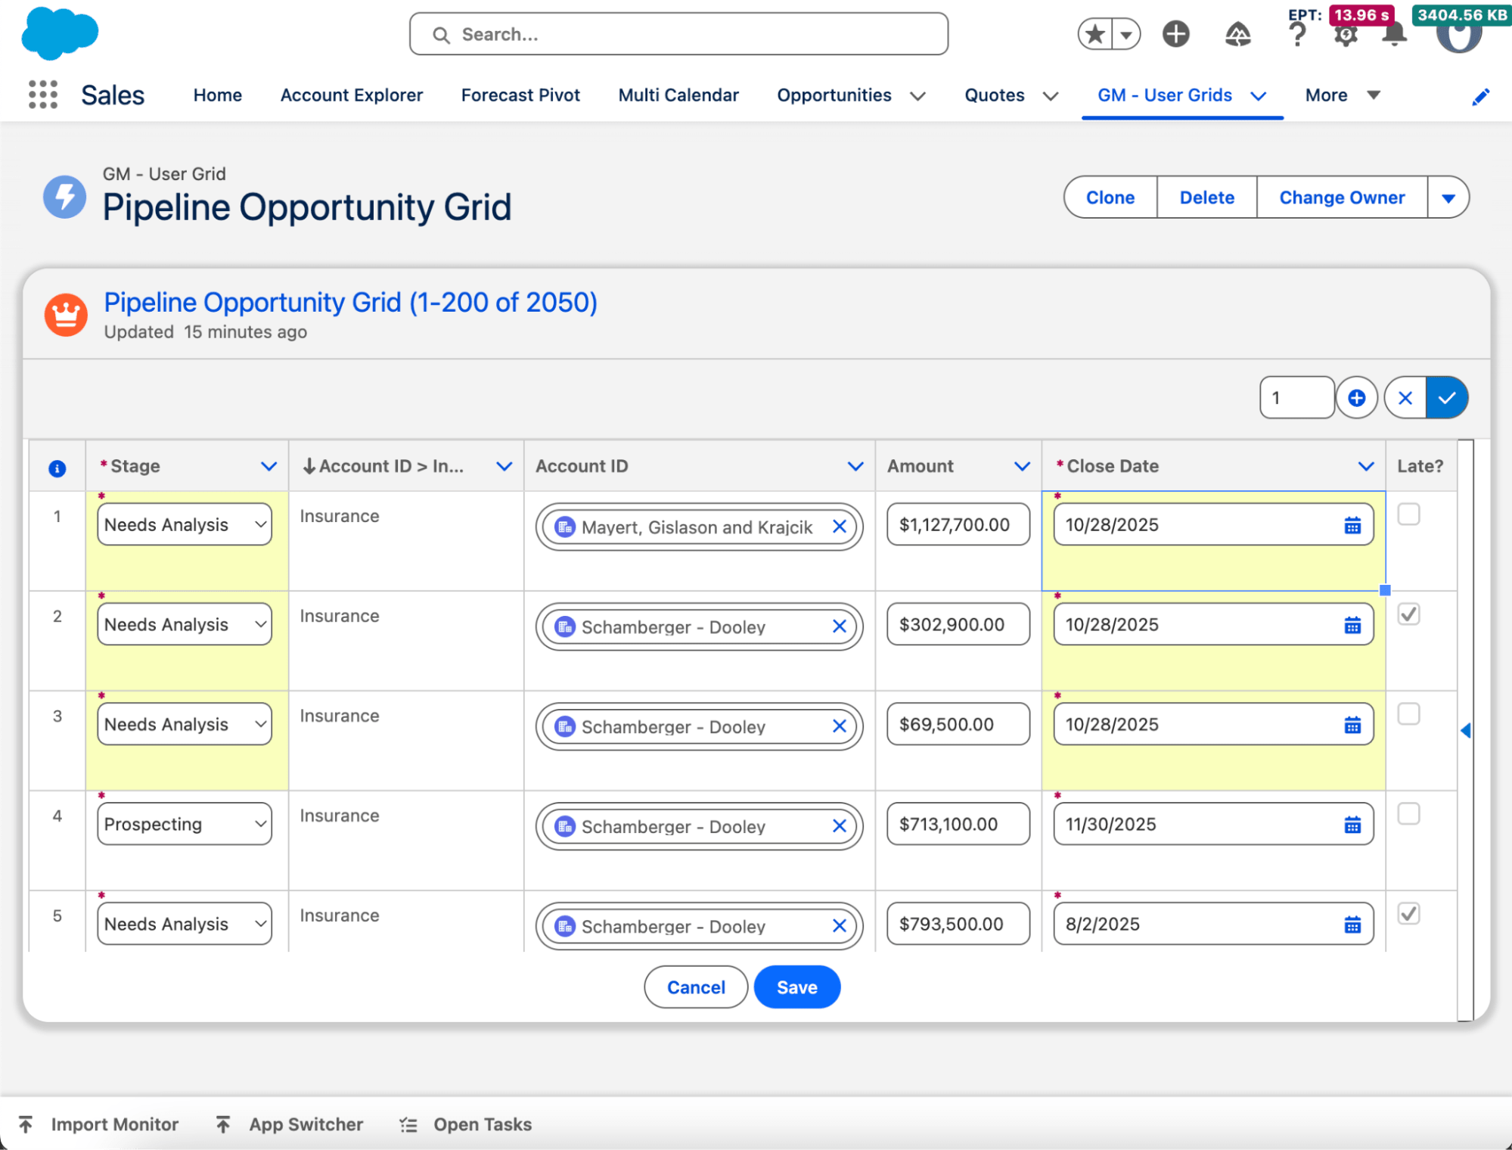Open the Prospecting stage dropdown in row 4
Image resolution: width=1512 pixels, height=1150 pixels.
[x=185, y=824]
